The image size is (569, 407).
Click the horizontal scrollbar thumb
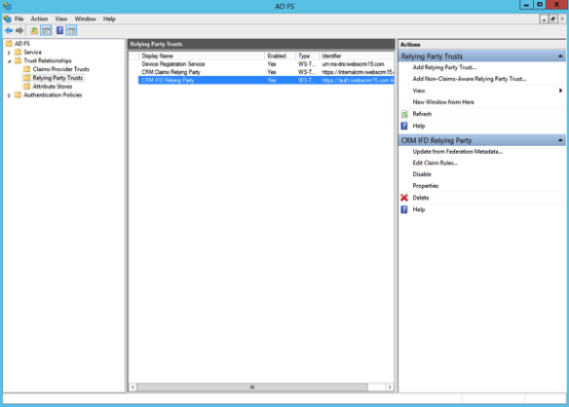point(252,388)
